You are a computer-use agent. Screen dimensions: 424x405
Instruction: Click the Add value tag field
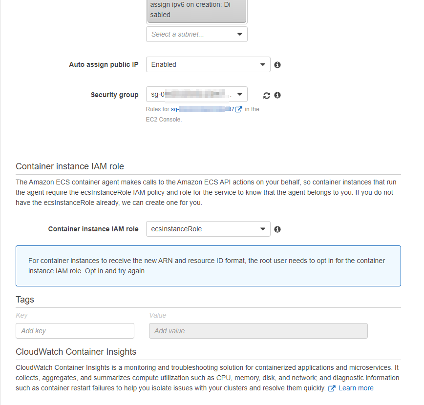(258, 331)
